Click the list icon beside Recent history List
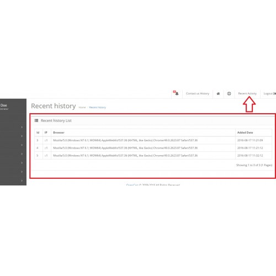 [x=36, y=120]
